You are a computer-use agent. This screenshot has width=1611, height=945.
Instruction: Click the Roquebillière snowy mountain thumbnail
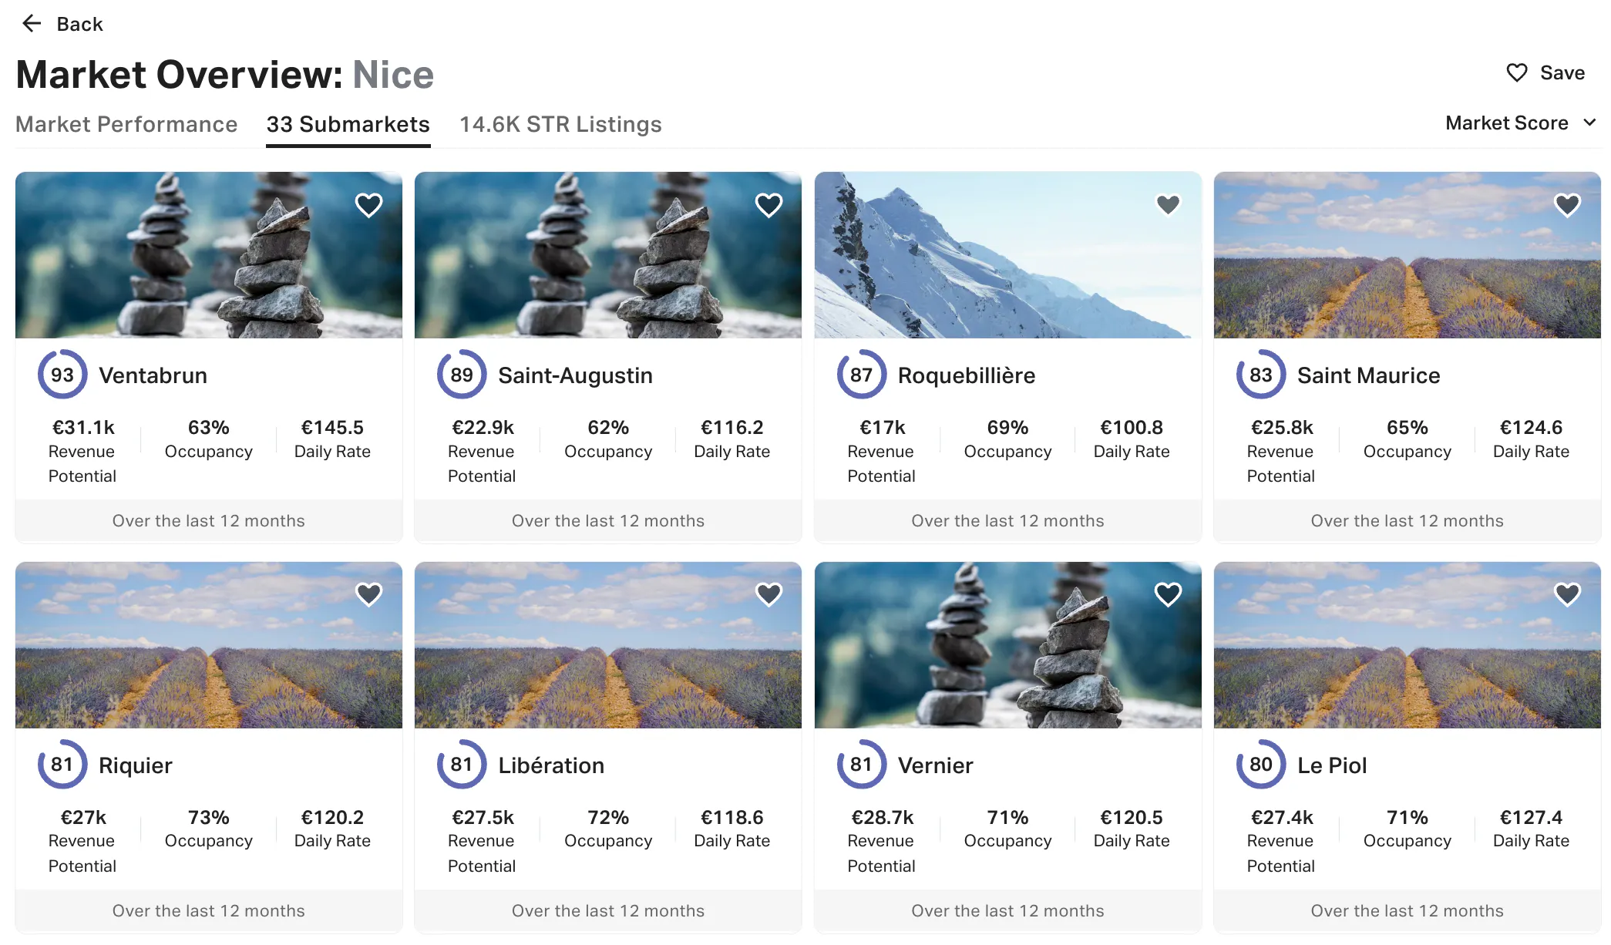(1007, 255)
